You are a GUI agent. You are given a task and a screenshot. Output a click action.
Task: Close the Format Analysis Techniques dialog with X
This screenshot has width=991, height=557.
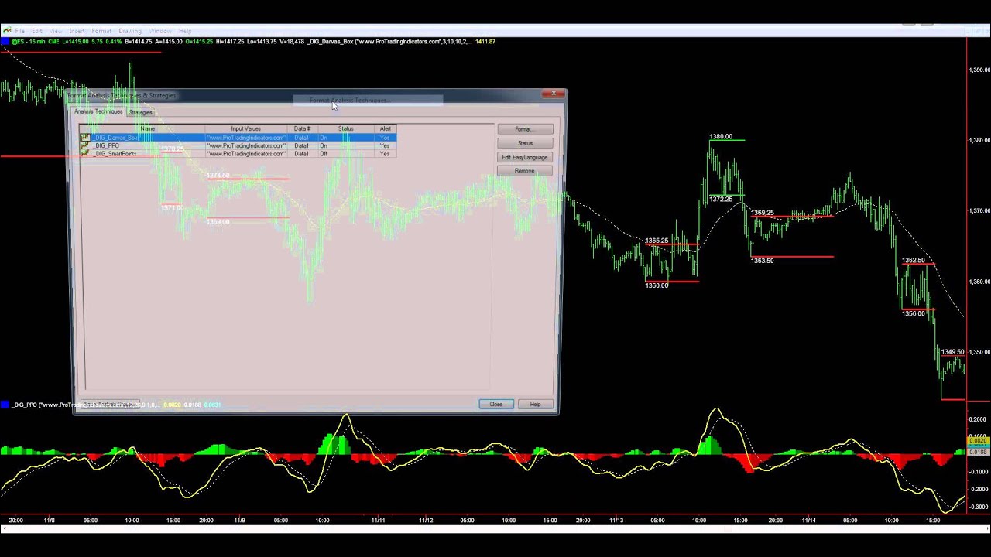click(554, 94)
